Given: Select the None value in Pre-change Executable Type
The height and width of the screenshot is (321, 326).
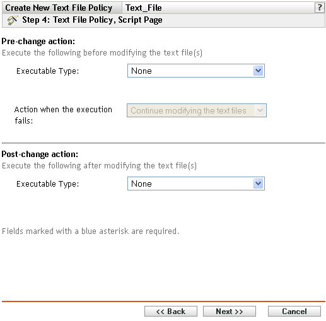Looking at the screenshot, I should click(196, 71).
